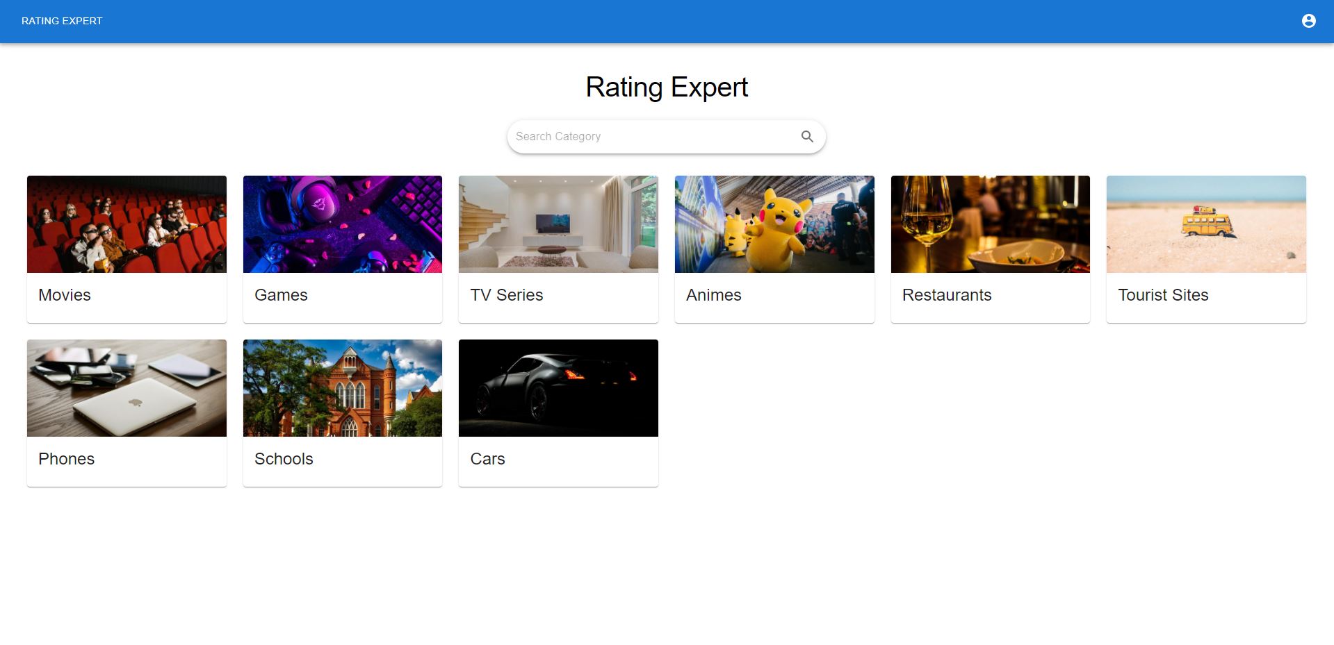This screenshot has width=1334, height=645.
Task: Select the Schools category label
Action: (284, 459)
